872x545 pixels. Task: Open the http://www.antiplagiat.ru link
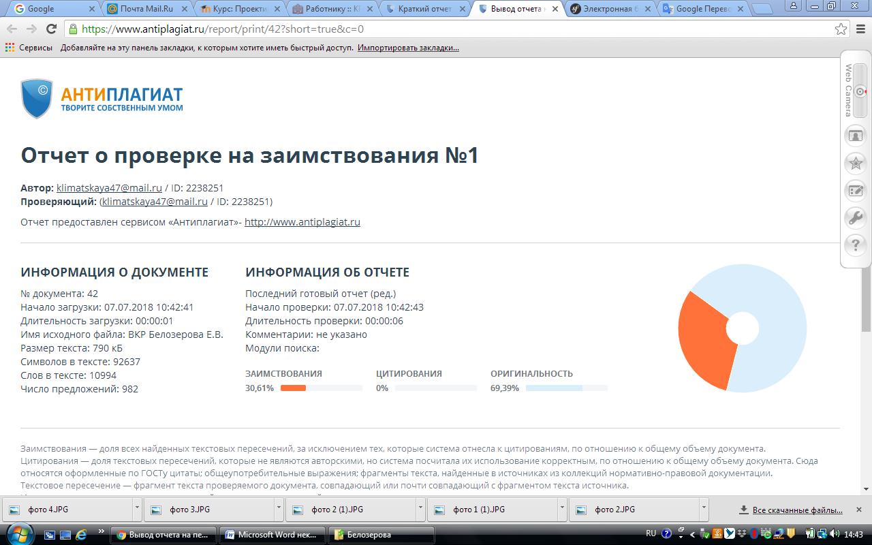[302, 222]
